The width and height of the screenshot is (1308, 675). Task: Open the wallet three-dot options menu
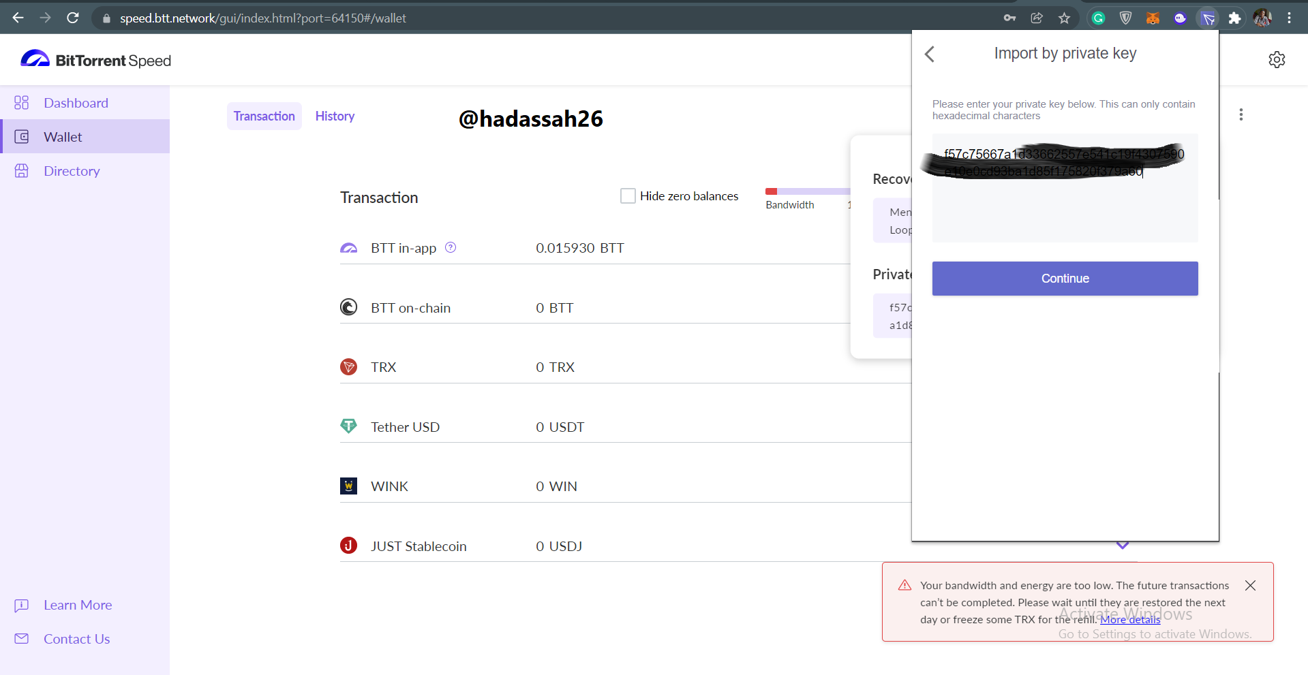click(x=1241, y=114)
